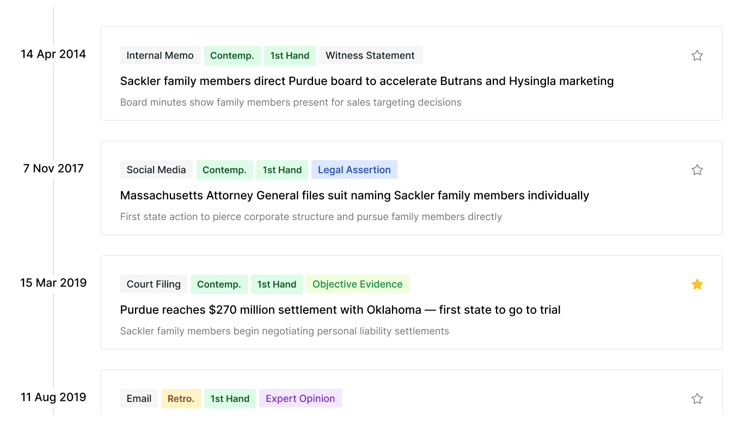The width and height of the screenshot is (747, 427).
Task: Click 1st Hand tag on 7 Nov 2017 entry
Action: pos(282,170)
